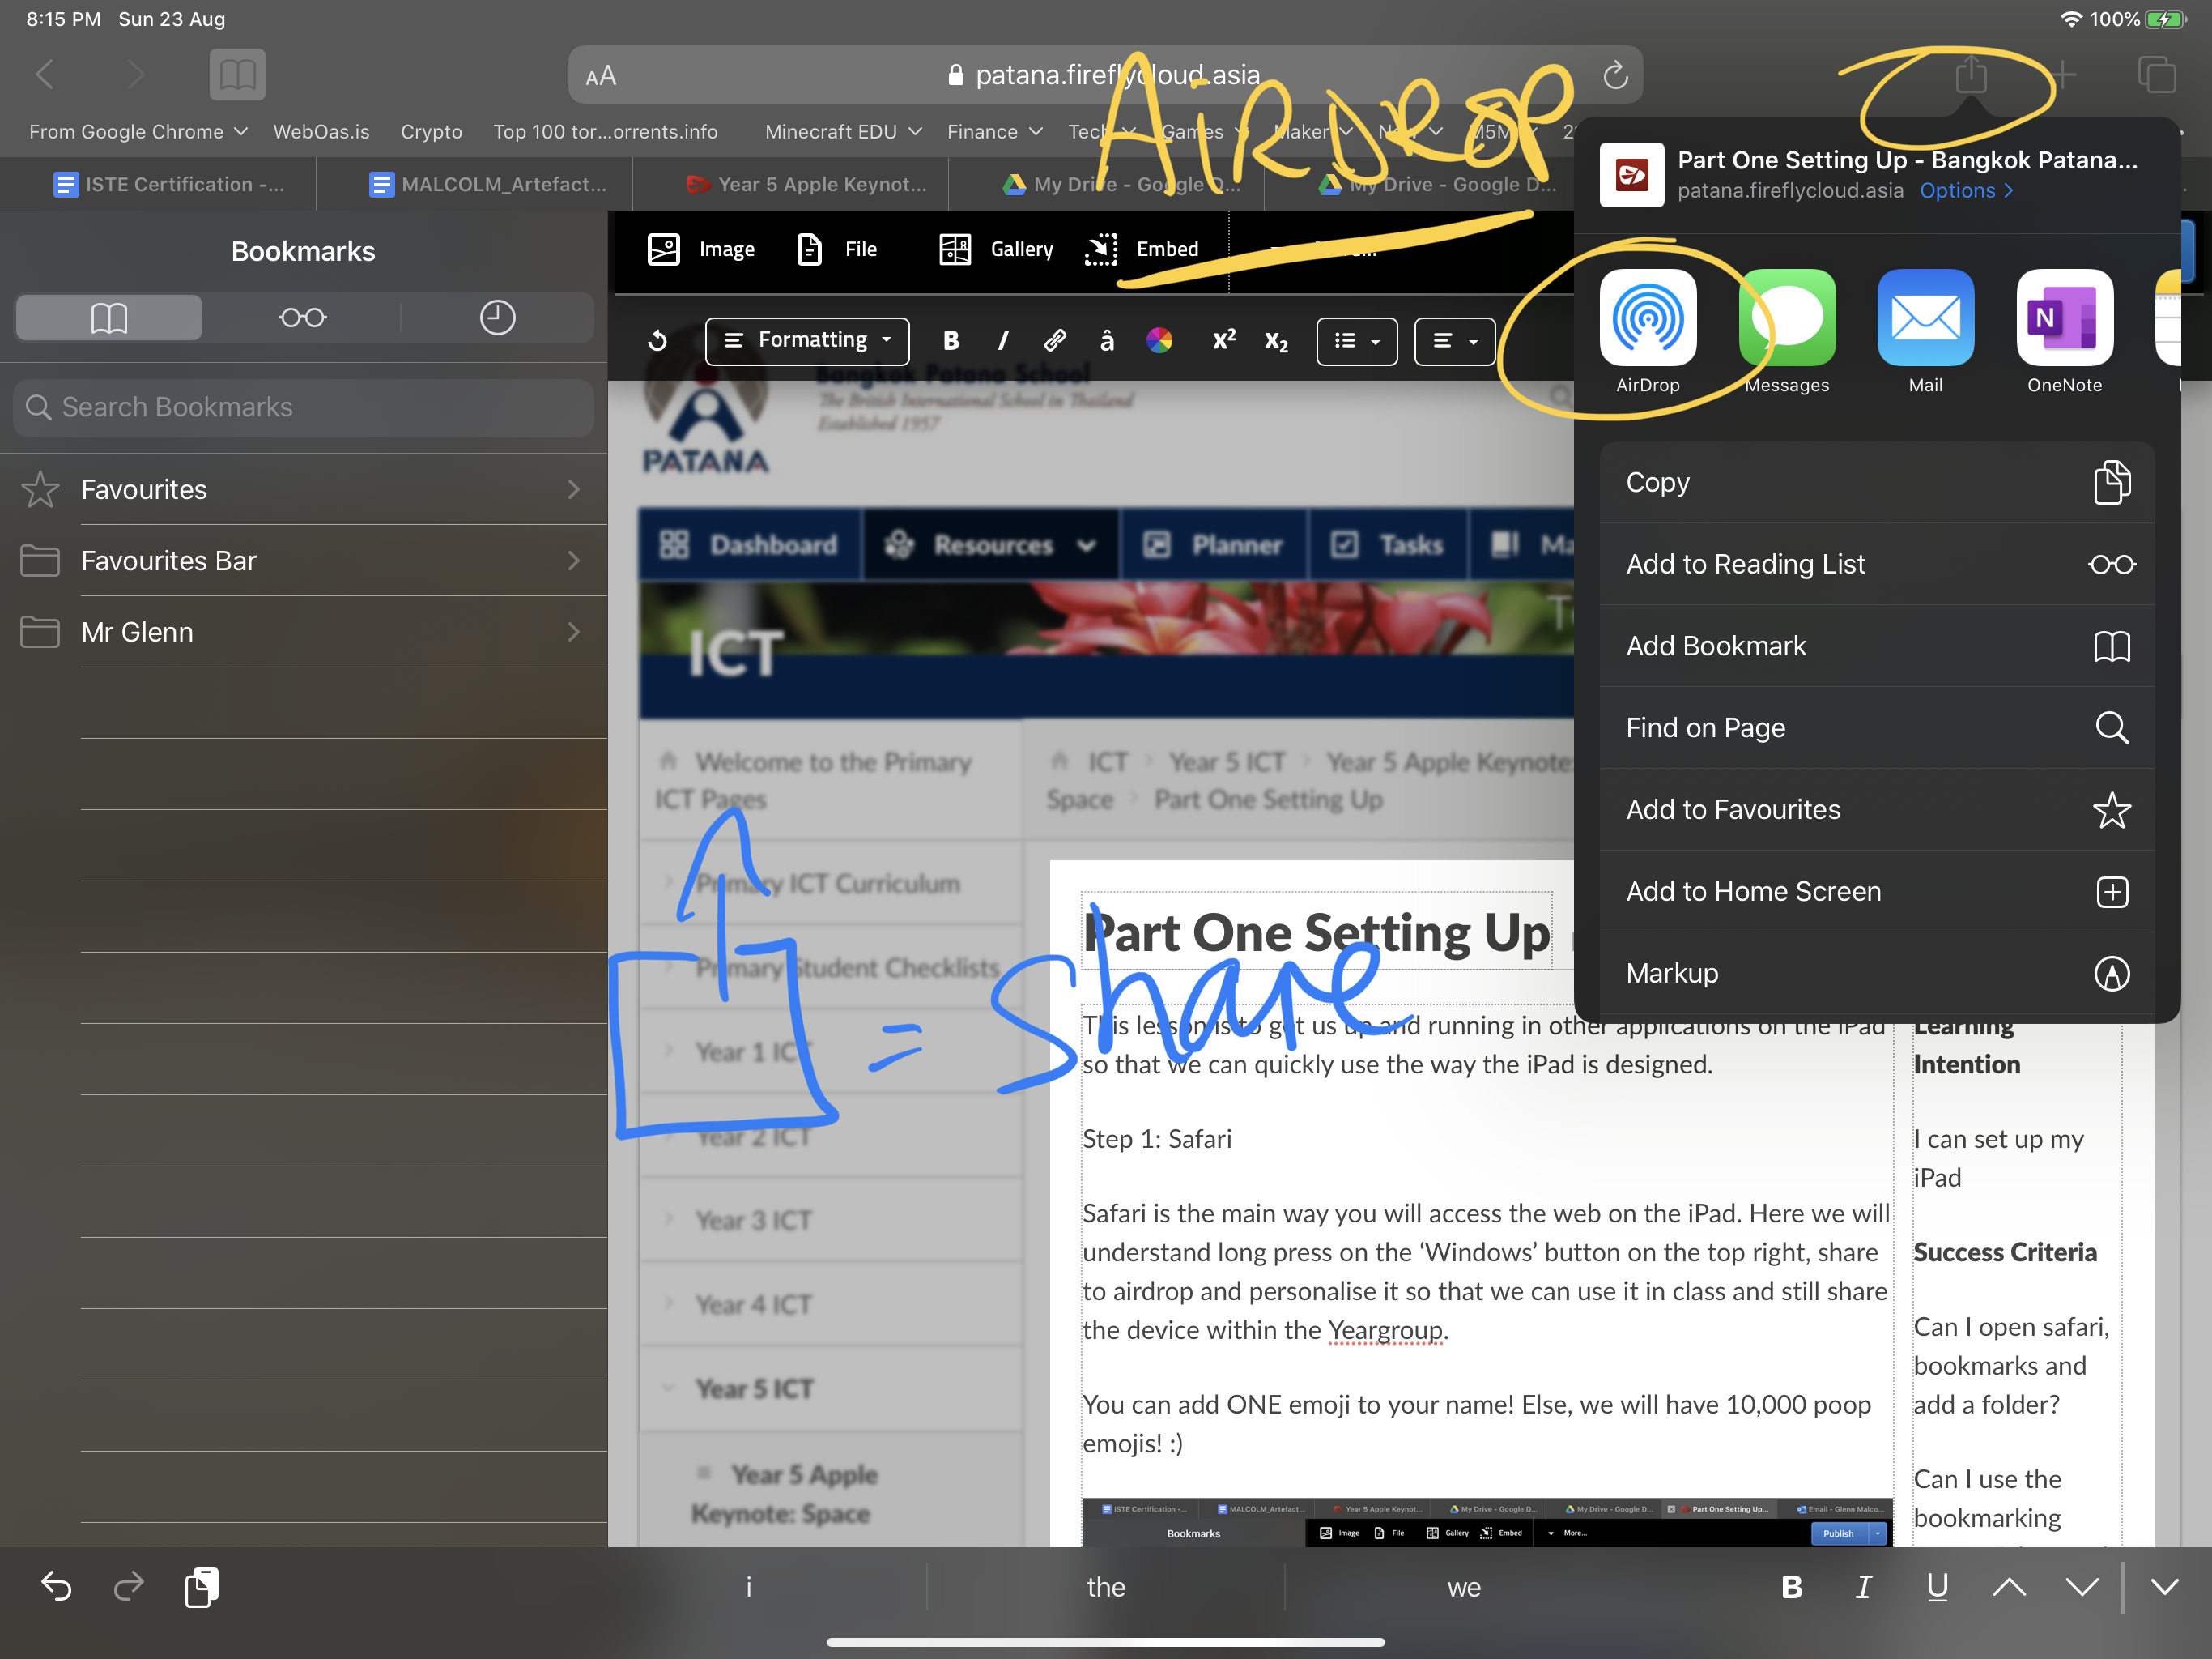2212x1659 pixels.
Task: Insert a hyperlink with the link icon
Action: coord(1054,341)
